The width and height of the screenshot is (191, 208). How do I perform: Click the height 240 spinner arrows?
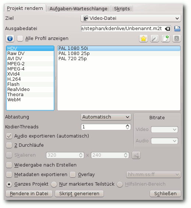tap(125, 155)
